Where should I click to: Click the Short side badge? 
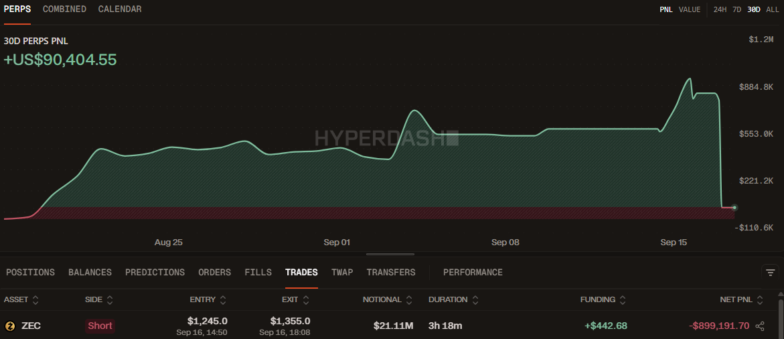(100, 326)
